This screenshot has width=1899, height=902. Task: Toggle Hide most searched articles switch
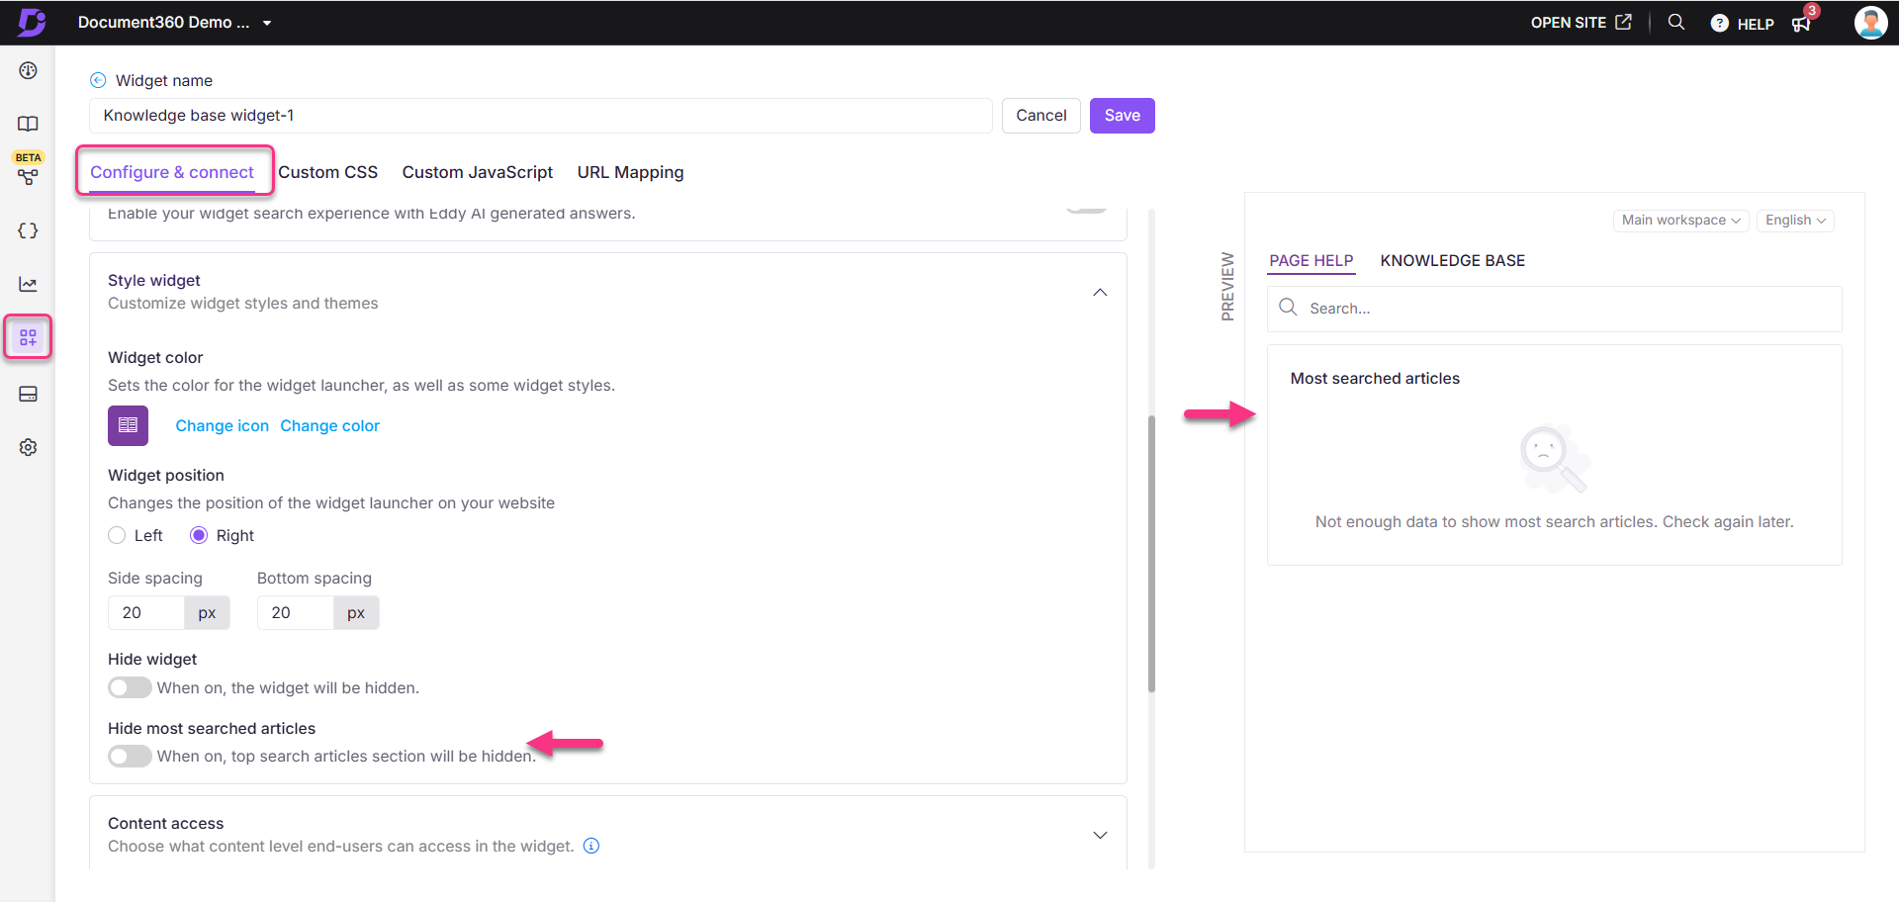pyautogui.click(x=130, y=756)
